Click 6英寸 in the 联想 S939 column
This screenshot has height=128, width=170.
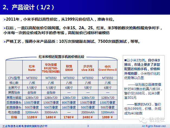pyautogui.click(x=69, y=88)
